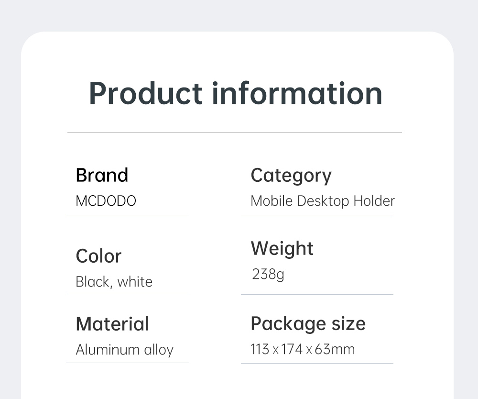This screenshot has width=478, height=399.
Task: Click the underline beneath Aluminum alloy
Action: tap(128, 363)
